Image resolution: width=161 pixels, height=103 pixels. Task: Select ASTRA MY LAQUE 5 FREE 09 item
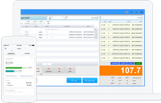(121, 42)
